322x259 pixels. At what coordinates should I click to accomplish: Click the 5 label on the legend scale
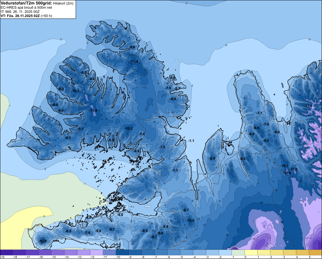[309, 257]
